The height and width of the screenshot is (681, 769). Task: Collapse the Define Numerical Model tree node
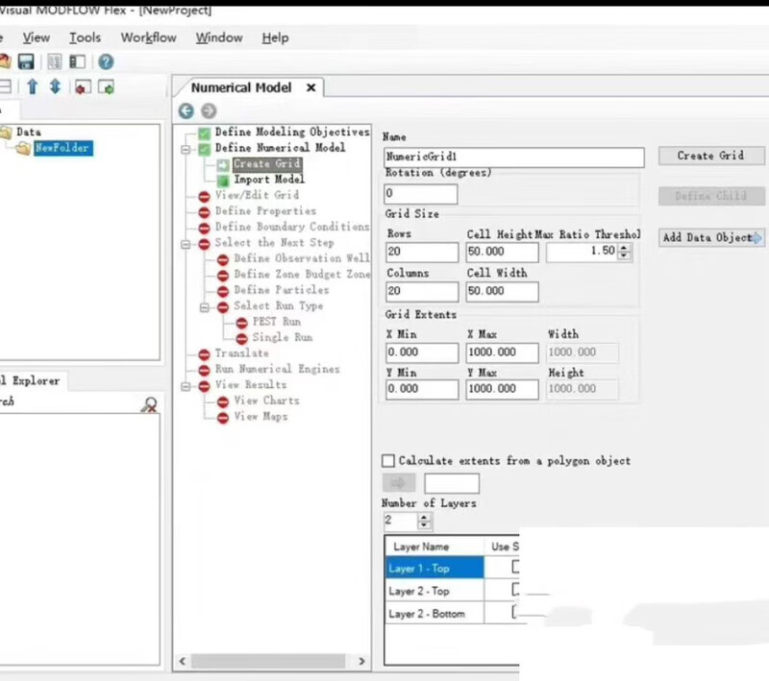point(186,149)
